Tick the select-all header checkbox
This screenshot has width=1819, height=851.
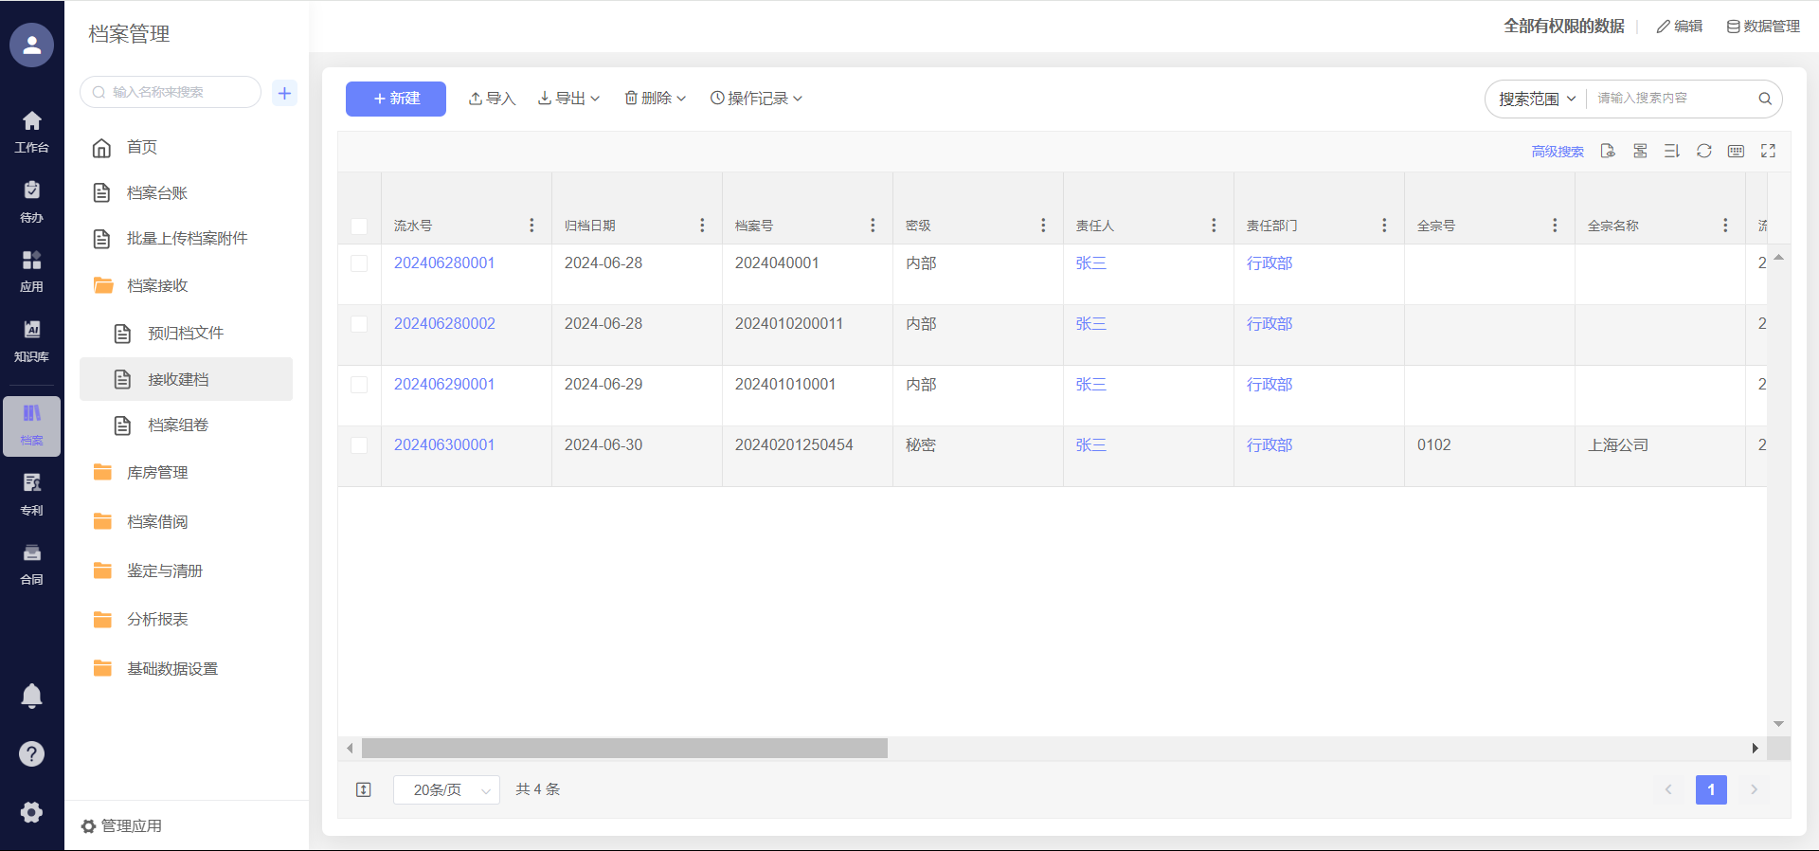click(359, 226)
